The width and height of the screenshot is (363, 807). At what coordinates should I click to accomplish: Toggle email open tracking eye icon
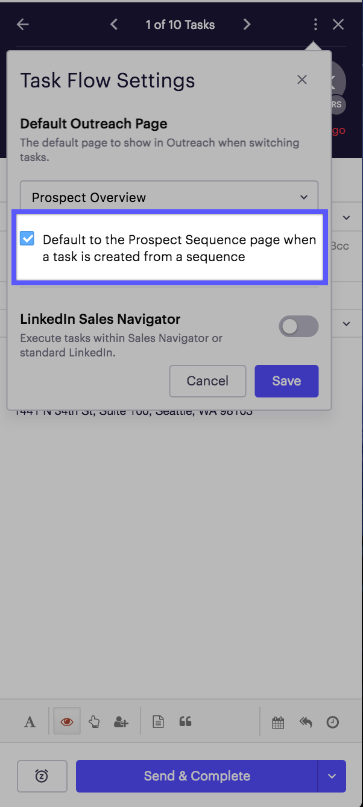pos(66,721)
